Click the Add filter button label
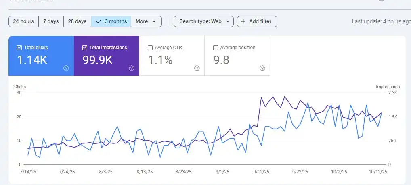The height and width of the screenshot is (185, 411). point(261,21)
